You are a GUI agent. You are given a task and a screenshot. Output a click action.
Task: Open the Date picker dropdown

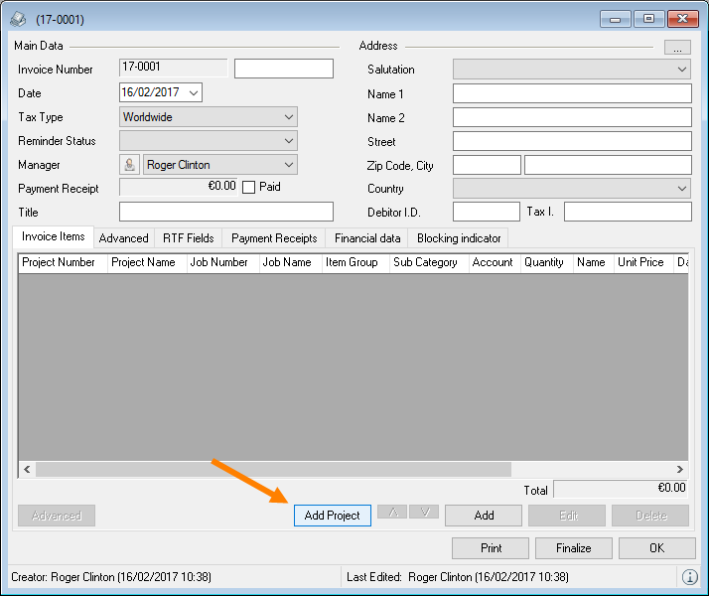coord(193,92)
